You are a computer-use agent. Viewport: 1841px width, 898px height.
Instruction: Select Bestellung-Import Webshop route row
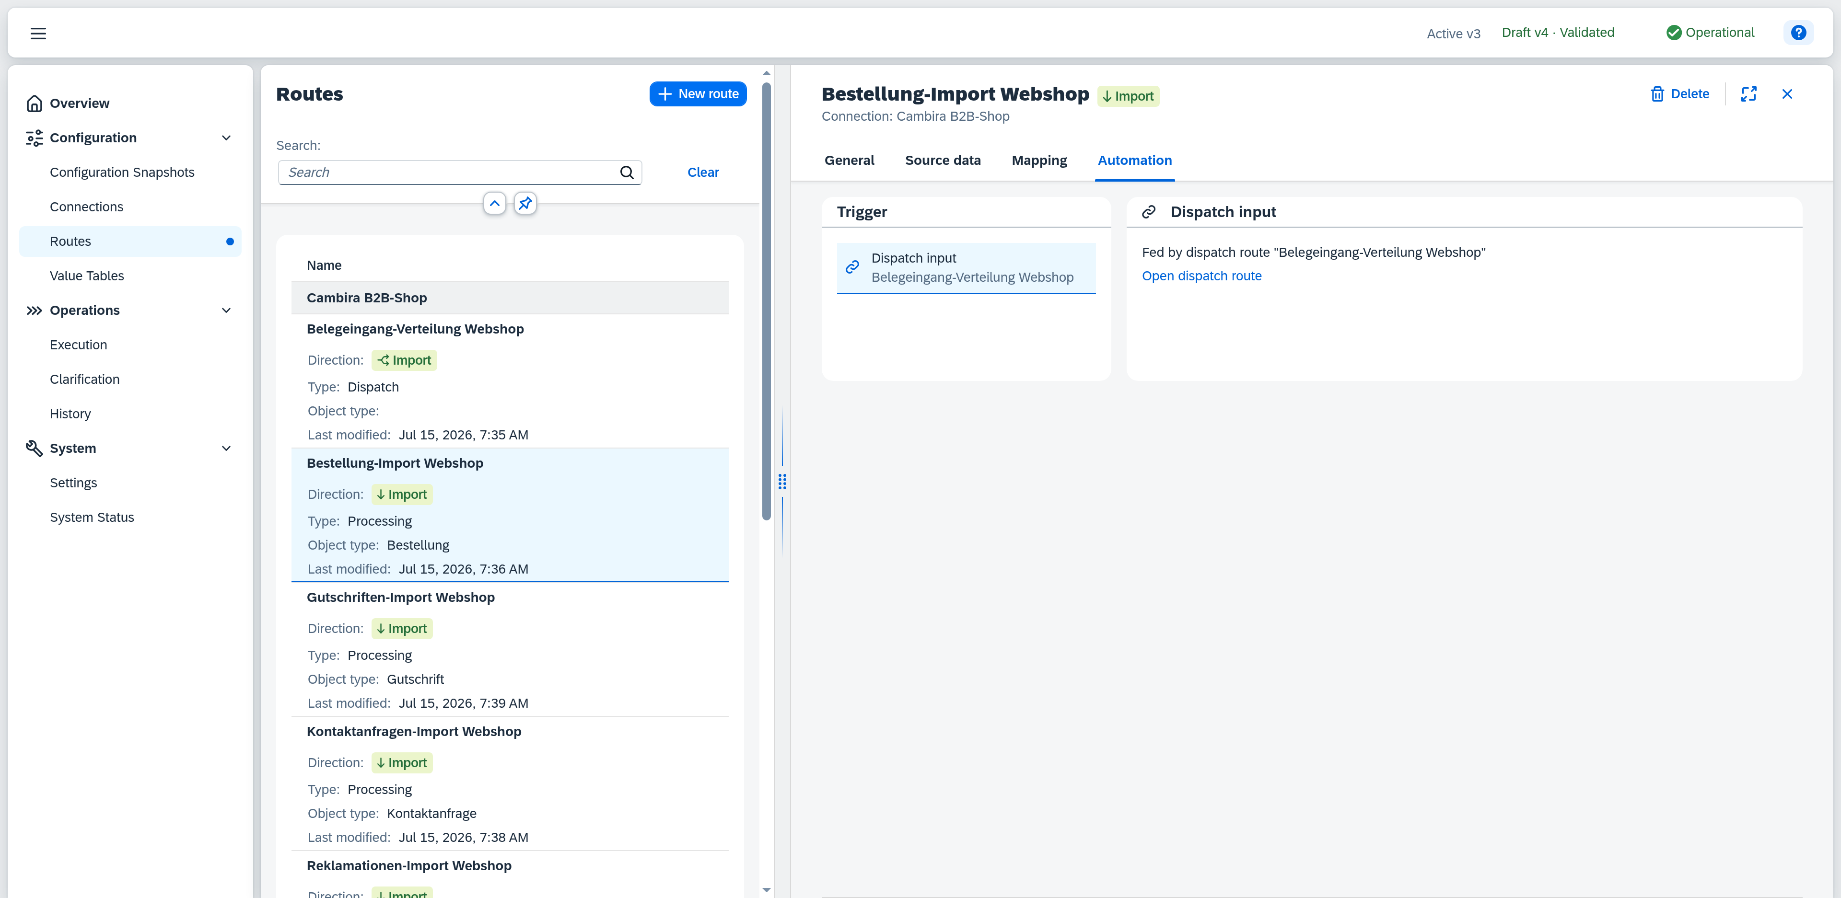coord(510,515)
